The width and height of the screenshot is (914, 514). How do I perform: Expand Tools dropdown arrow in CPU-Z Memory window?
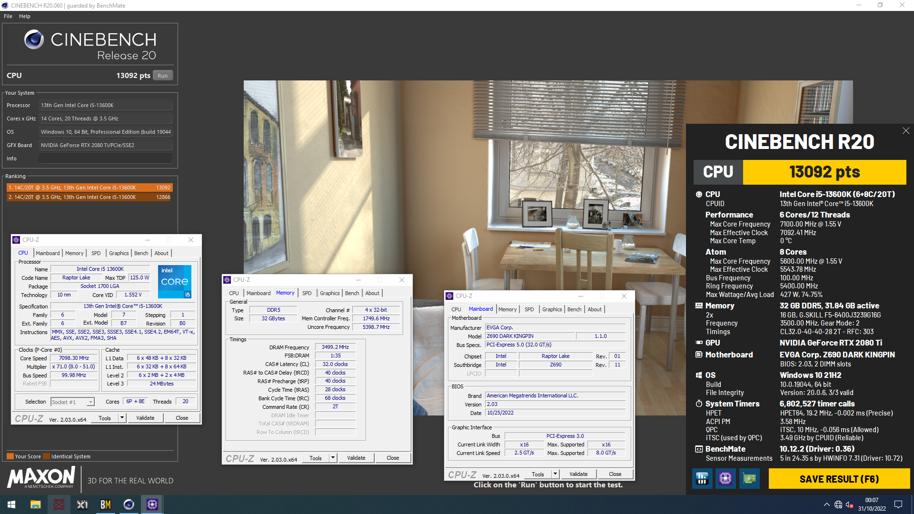333,458
